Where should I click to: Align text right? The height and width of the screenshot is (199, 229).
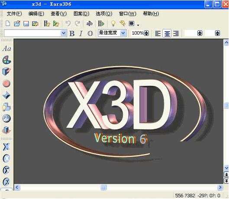click(176, 33)
